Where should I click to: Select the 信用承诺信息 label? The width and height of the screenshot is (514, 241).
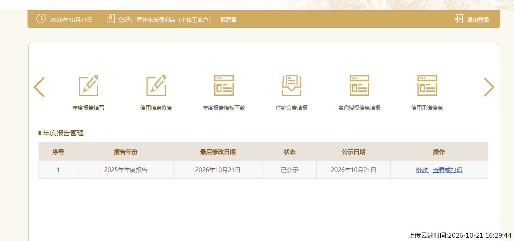427,108
